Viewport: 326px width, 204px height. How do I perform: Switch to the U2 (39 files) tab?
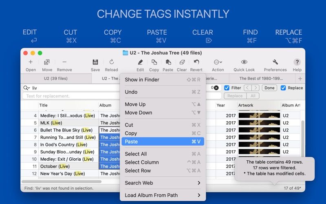point(56,78)
